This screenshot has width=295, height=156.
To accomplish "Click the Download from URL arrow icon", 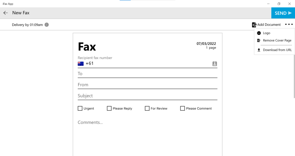I will click(259, 50).
